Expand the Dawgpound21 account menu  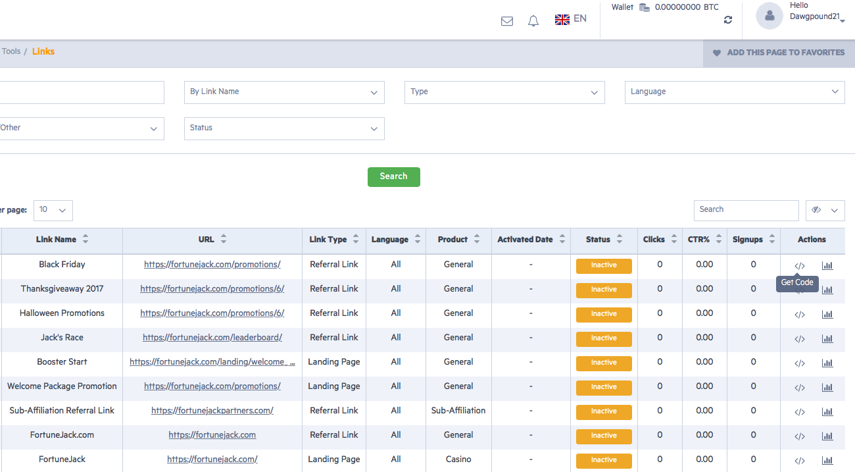coord(843,22)
